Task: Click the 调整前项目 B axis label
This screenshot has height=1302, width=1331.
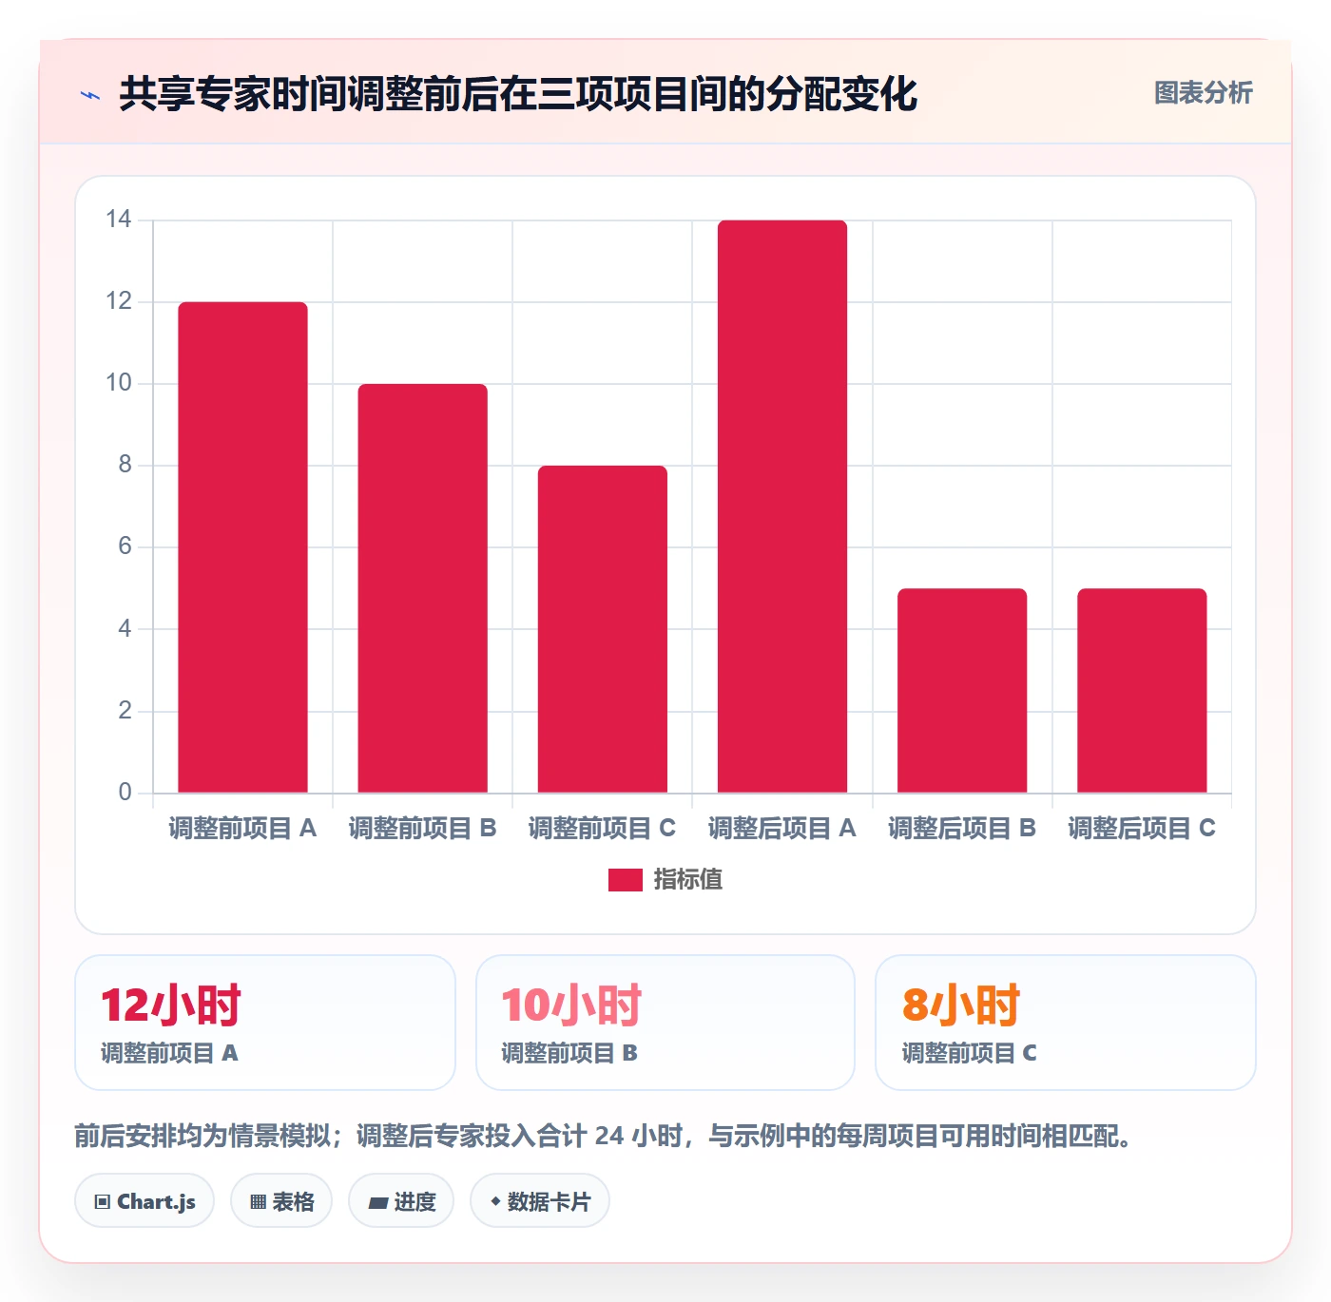Action: (422, 829)
